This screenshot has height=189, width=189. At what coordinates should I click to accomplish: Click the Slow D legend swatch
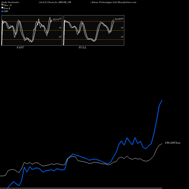pos(2,5)
